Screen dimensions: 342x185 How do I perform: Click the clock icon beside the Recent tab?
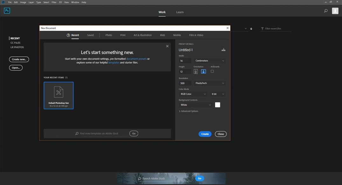tap(68, 35)
